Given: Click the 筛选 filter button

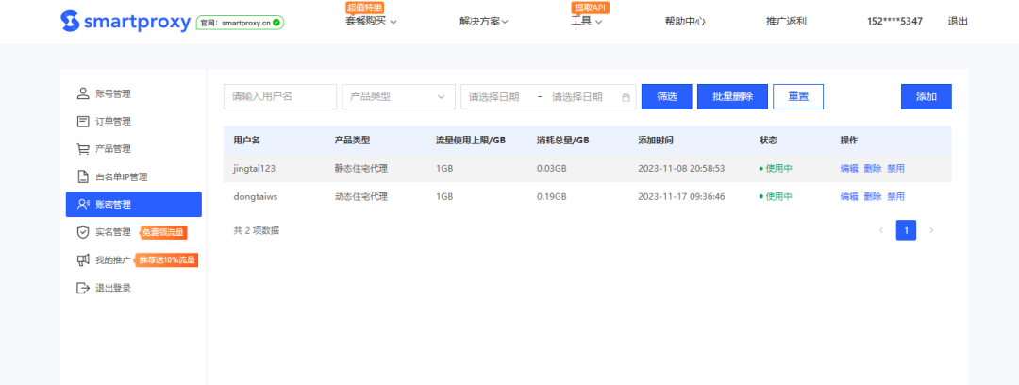Looking at the screenshot, I should 667,97.
